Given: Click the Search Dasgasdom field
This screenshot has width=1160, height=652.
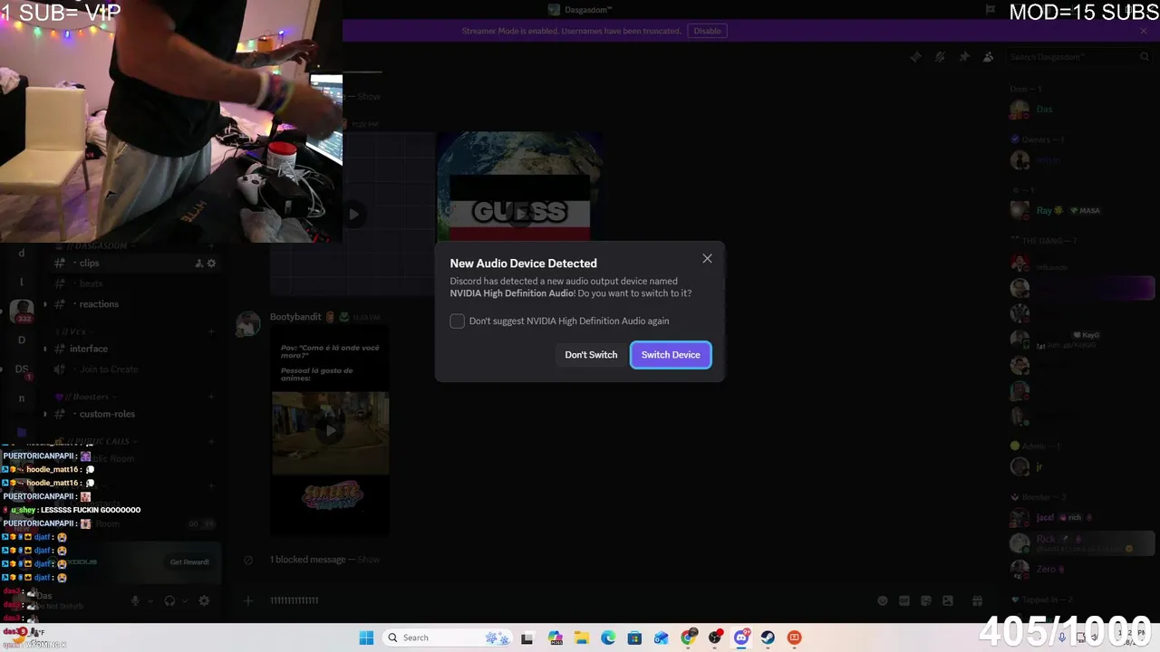Looking at the screenshot, I should tap(1078, 57).
